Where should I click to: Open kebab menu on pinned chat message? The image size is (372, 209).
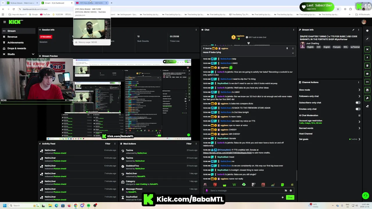(293, 48)
